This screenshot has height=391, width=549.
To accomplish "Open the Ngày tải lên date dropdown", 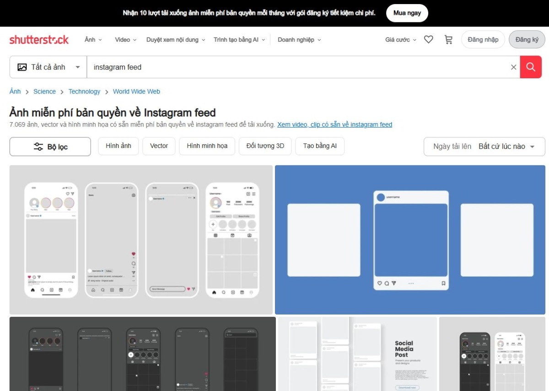I will coord(484,147).
